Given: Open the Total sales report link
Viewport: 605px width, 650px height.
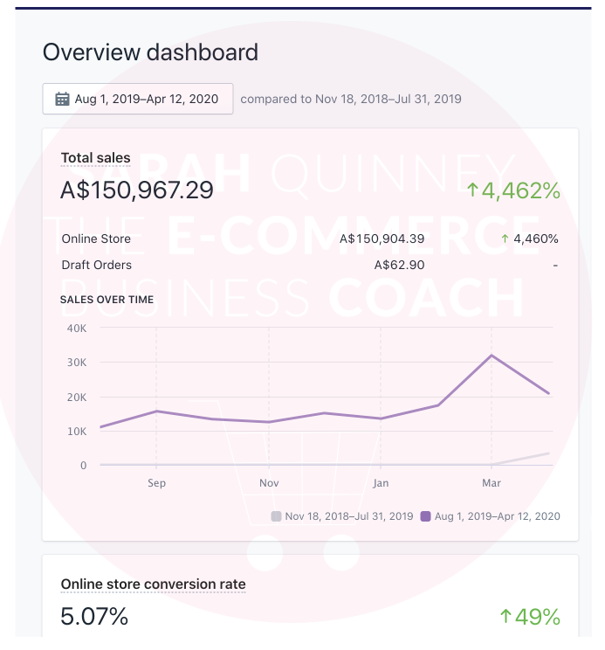Looking at the screenshot, I should click(95, 158).
